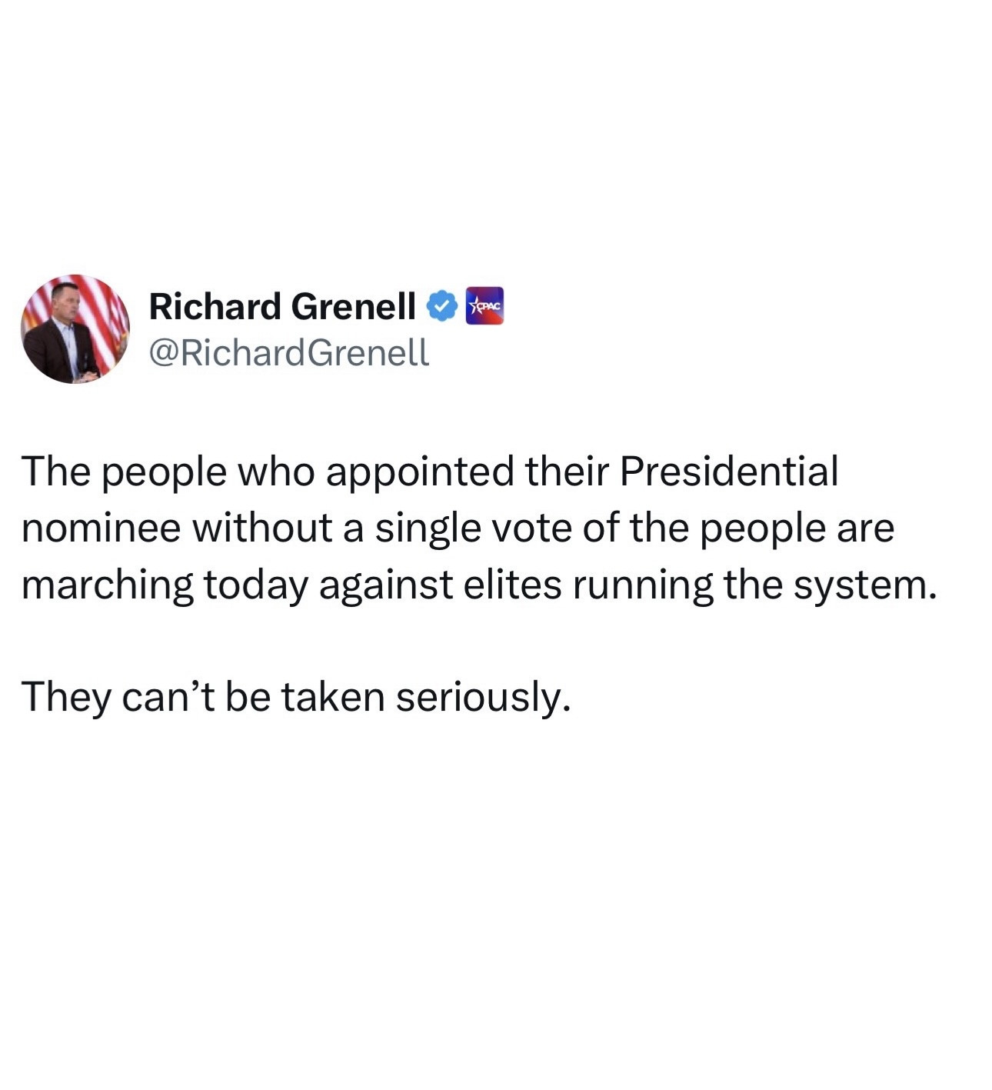Click the word "seriously." in the last line
Viewport: 992px width, 1090px height.
(x=484, y=698)
